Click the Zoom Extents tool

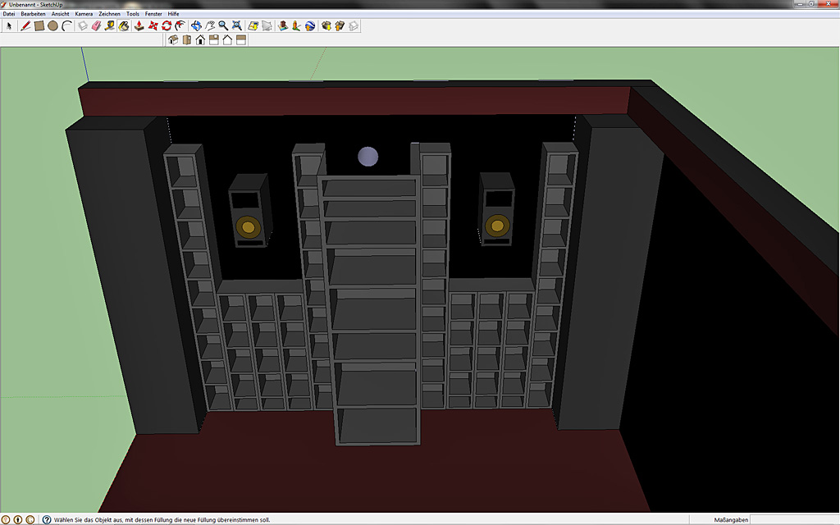(237, 26)
